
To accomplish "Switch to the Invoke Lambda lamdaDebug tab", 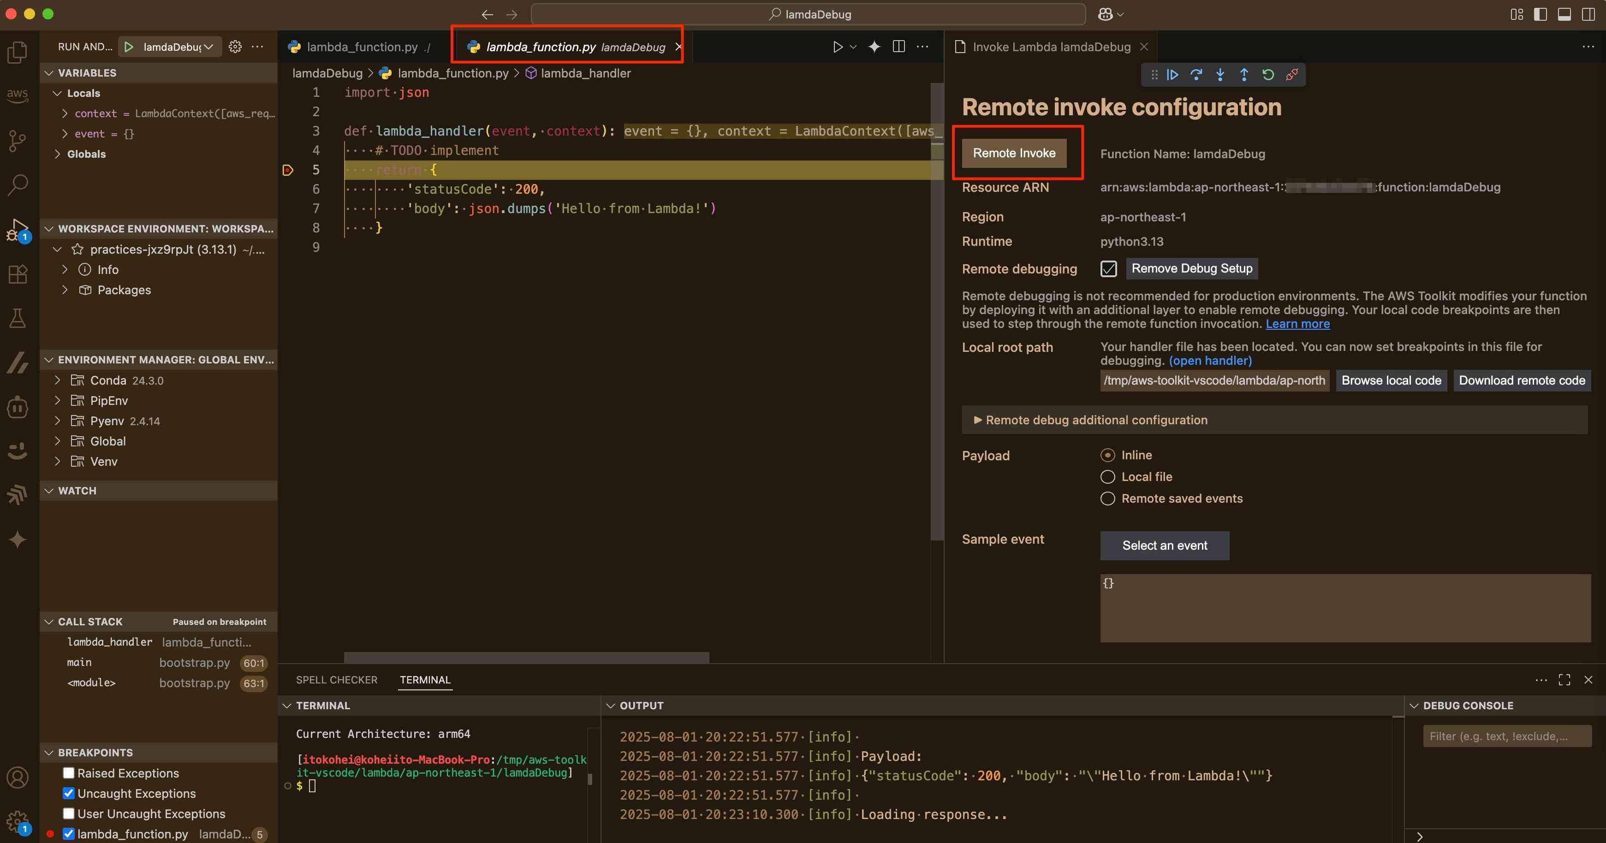I will pos(1051,47).
